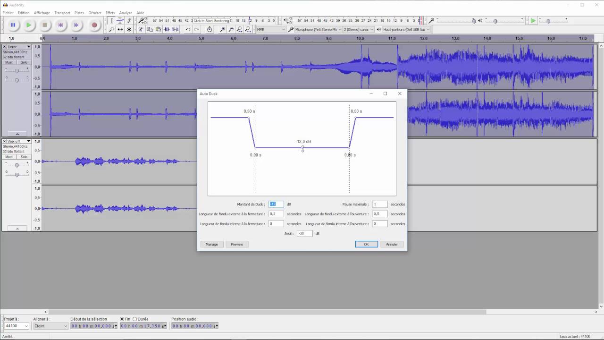Select the Selection (I-beam) tool
The width and height of the screenshot is (604, 340).
[x=111, y=21]
